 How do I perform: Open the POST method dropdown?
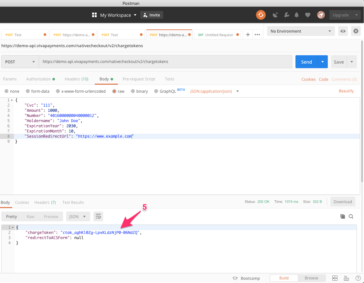coord(20,62)
